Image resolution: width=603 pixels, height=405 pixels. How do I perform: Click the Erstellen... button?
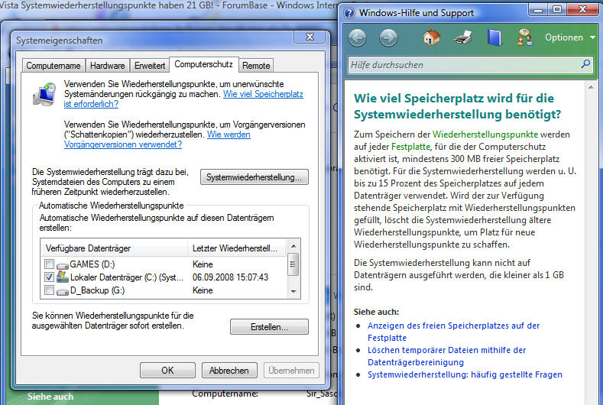[x=269, y=327]
